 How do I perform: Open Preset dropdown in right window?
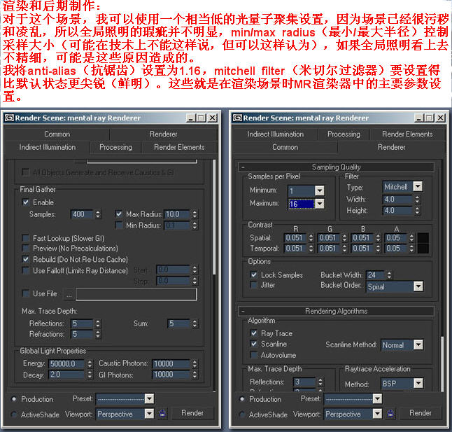(x=377, y=399)
